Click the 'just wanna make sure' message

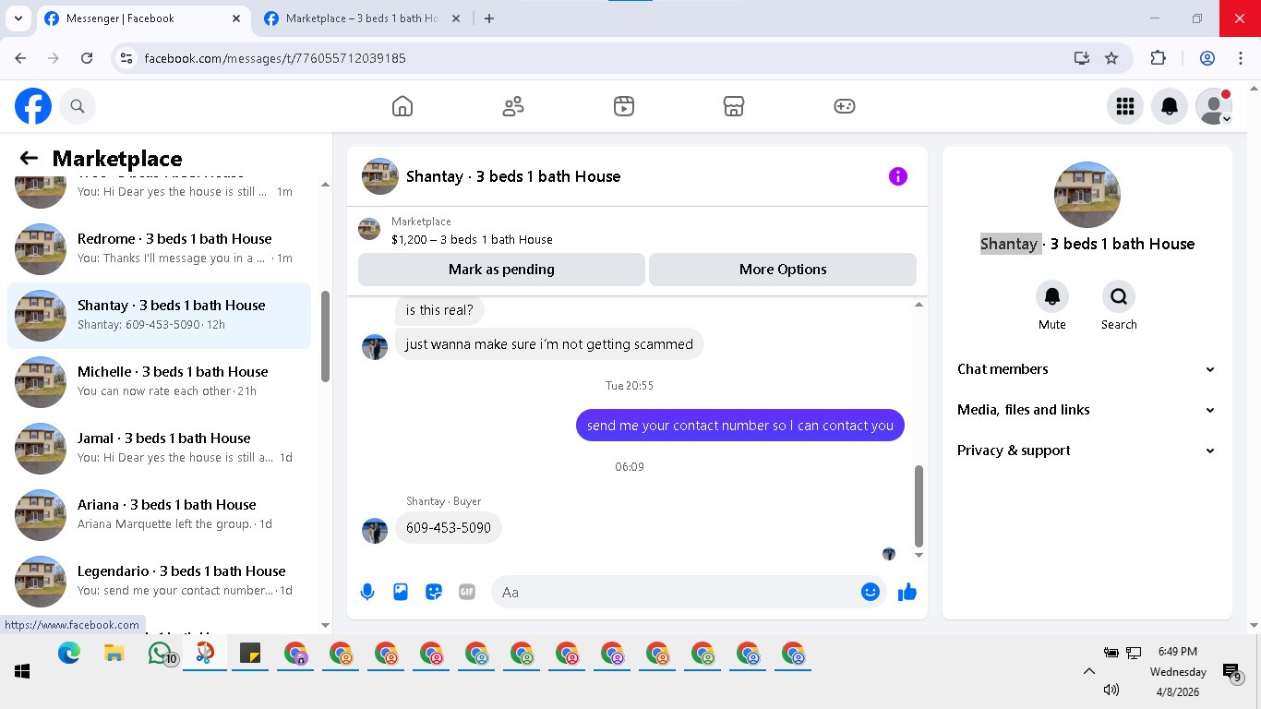[549, 344]
